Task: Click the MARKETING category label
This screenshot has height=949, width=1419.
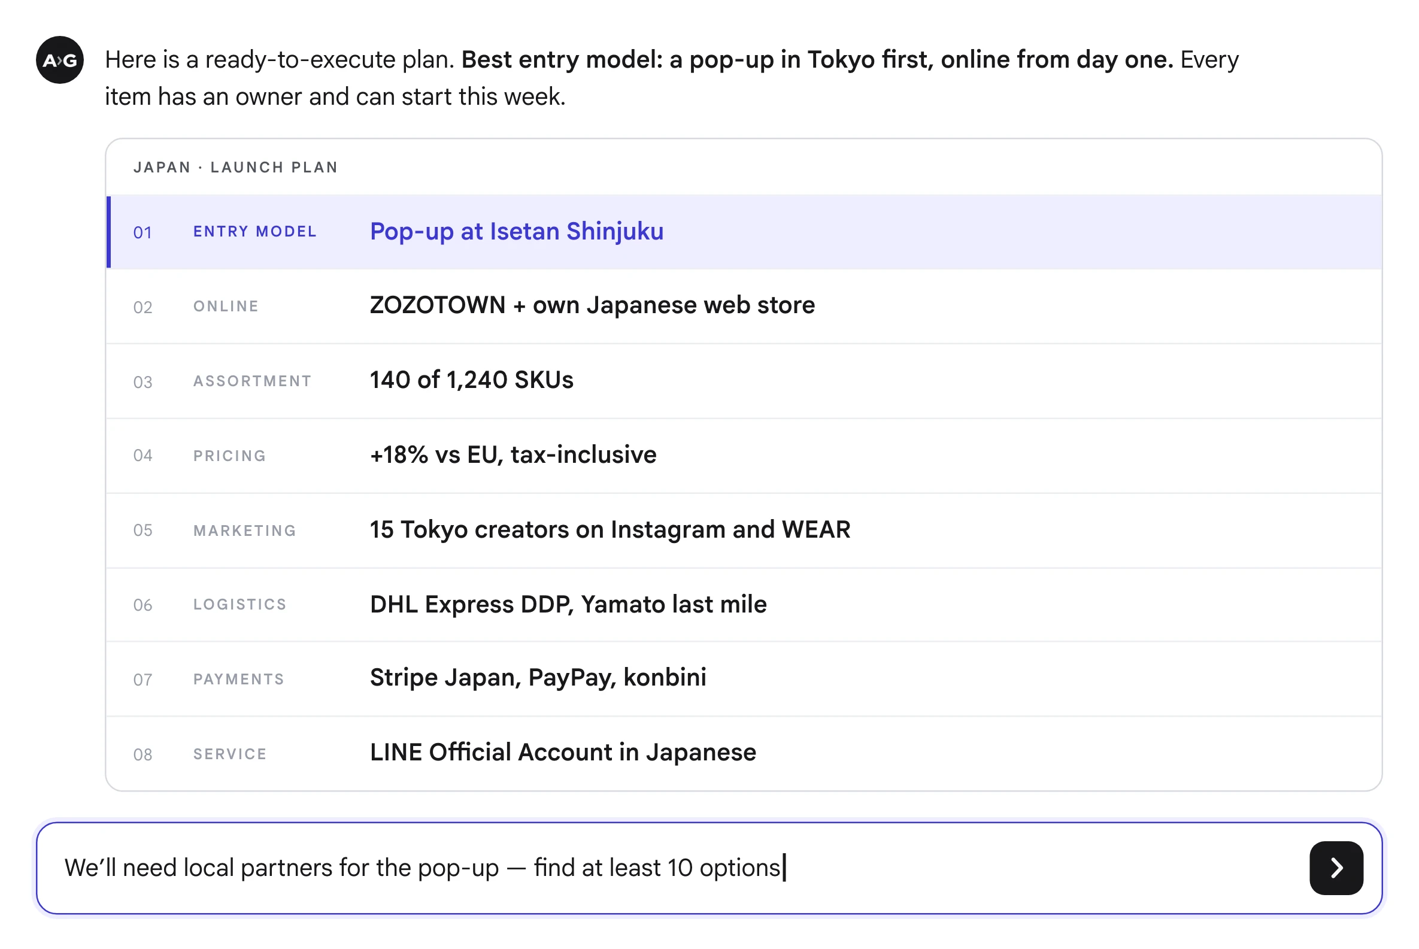Action: (x=244, y=531)
